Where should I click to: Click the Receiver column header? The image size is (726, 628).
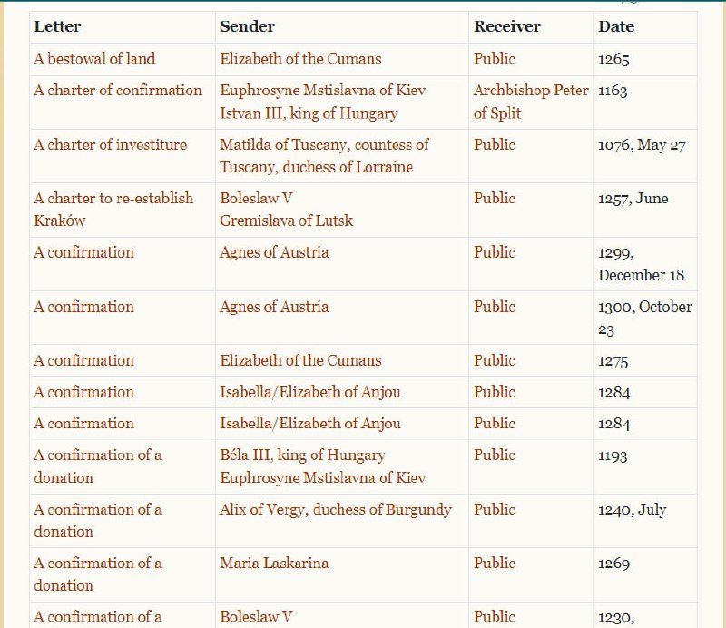pyautogui.click(x=506, y=26)
